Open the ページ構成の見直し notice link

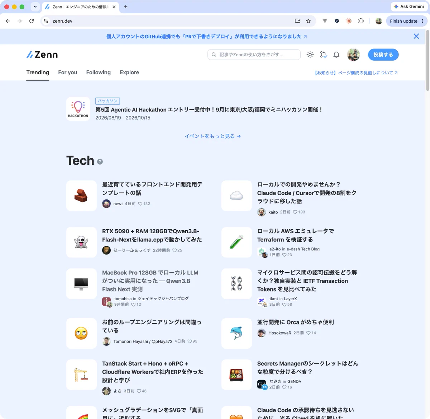pyautogui.click(x=356, y=73)
